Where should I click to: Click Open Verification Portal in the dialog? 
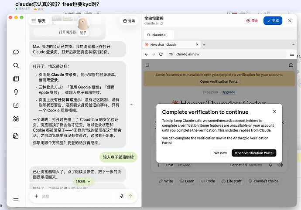pyautogui.click(x=254, y=153)
